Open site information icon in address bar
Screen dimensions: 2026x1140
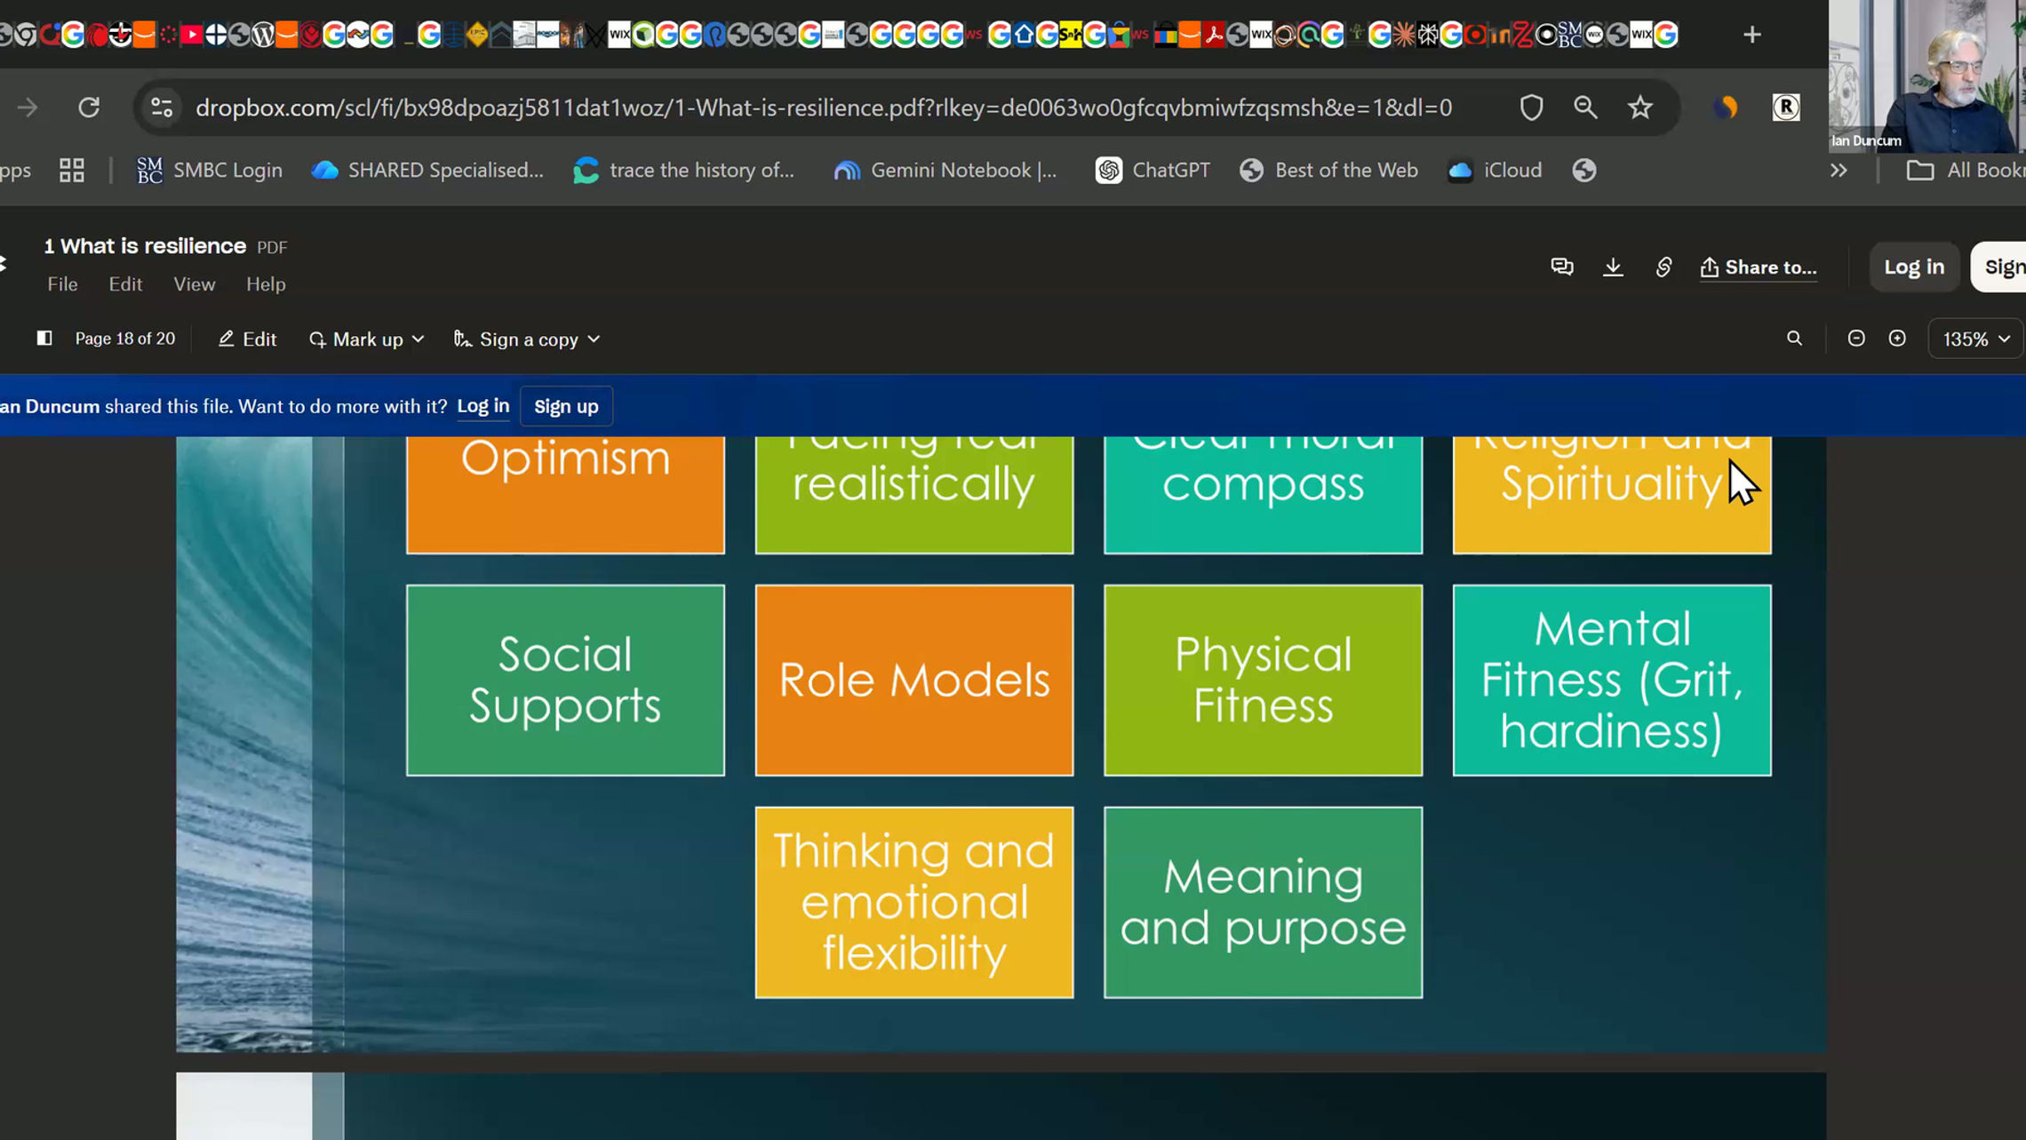162,108
